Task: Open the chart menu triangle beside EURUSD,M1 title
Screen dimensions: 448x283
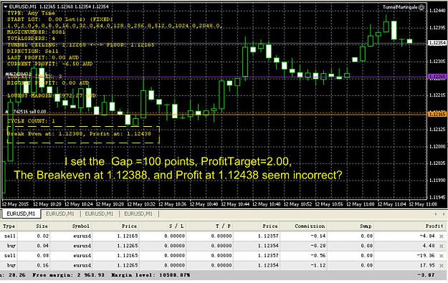Action: pyautogui.click(x=6, y=6)
